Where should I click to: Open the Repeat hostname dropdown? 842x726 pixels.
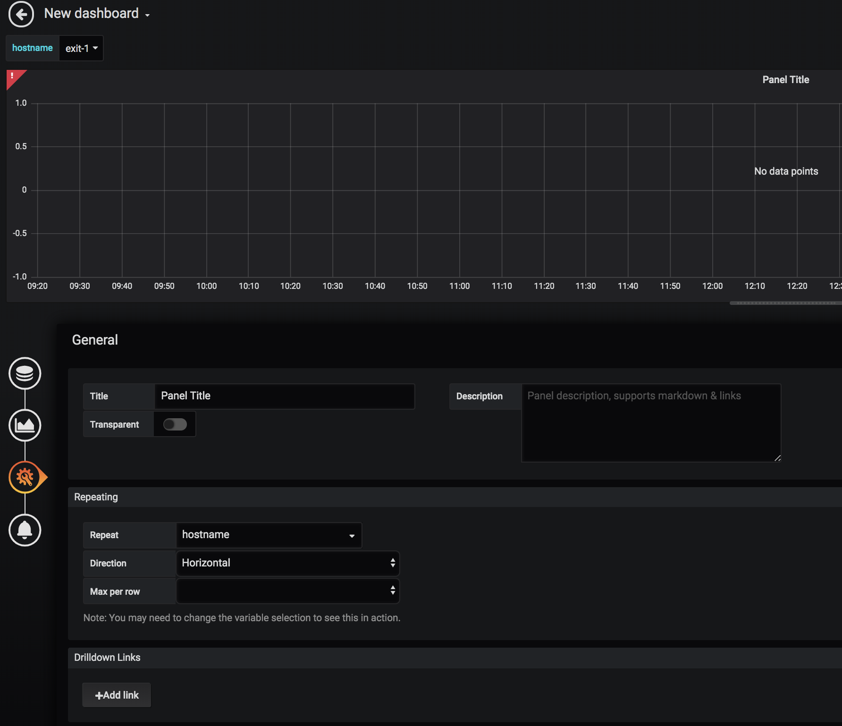[x=268, y=535]
